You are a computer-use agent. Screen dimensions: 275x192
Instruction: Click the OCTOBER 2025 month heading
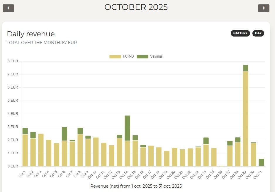click(x=136, y=7)
